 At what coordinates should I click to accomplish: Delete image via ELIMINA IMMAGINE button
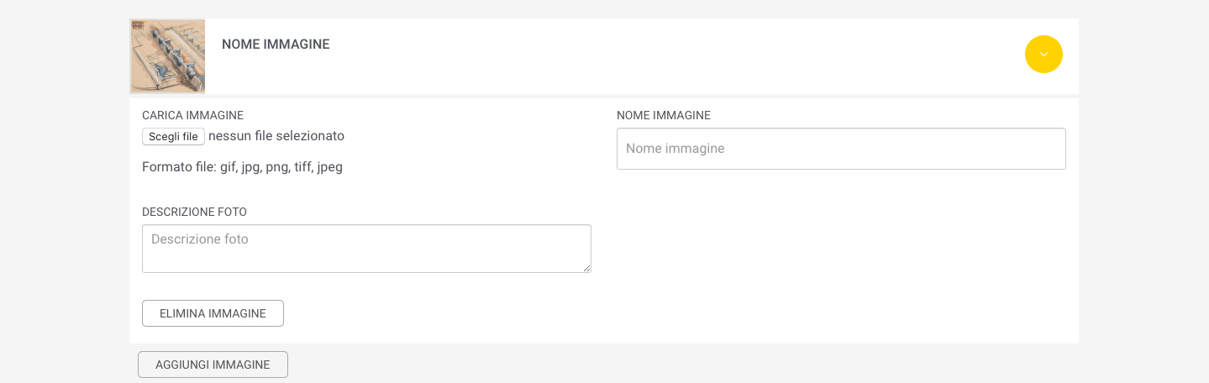click(x=213, y=313)
